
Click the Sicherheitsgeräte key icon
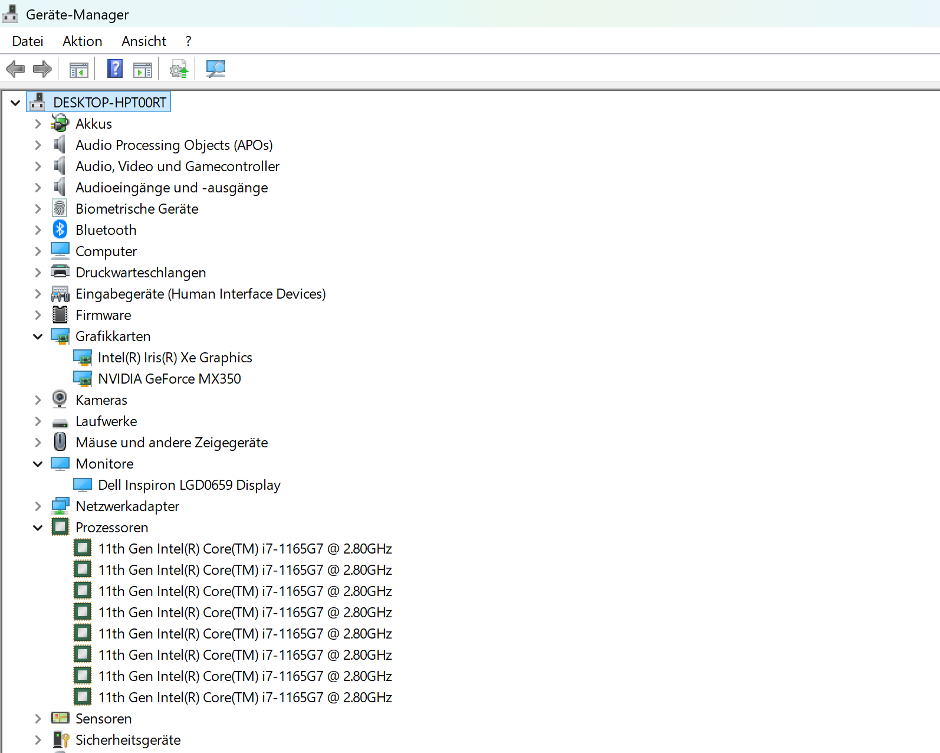click(61, 739)
